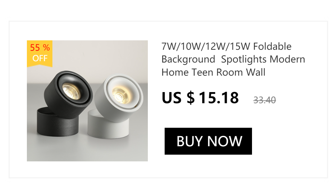This screenshot has height=195, width=336.
Task: Click the 'US $' currency label
Action: 178,98
